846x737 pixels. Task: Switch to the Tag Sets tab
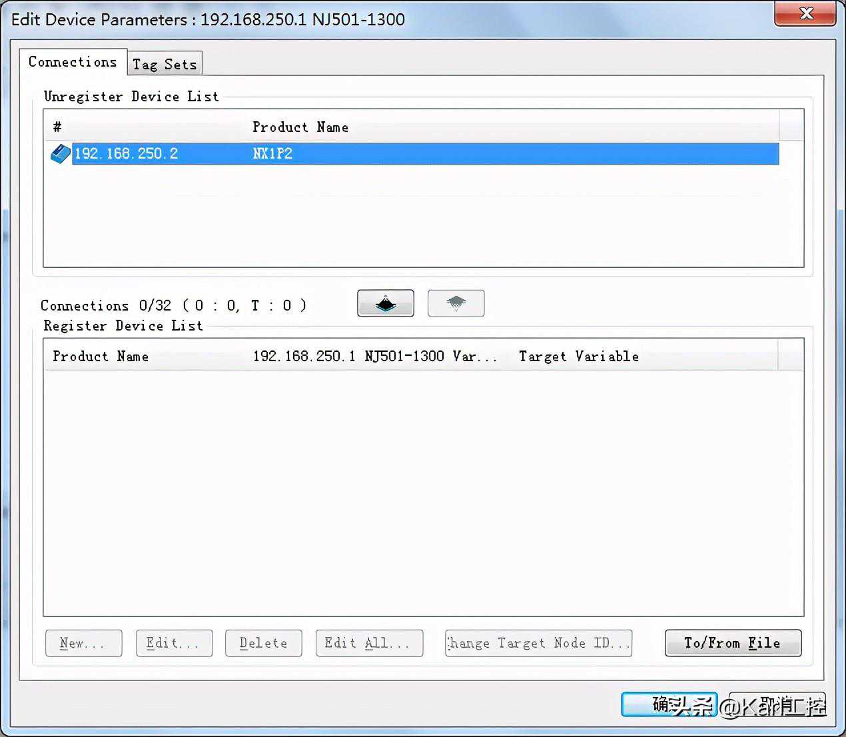165,64
